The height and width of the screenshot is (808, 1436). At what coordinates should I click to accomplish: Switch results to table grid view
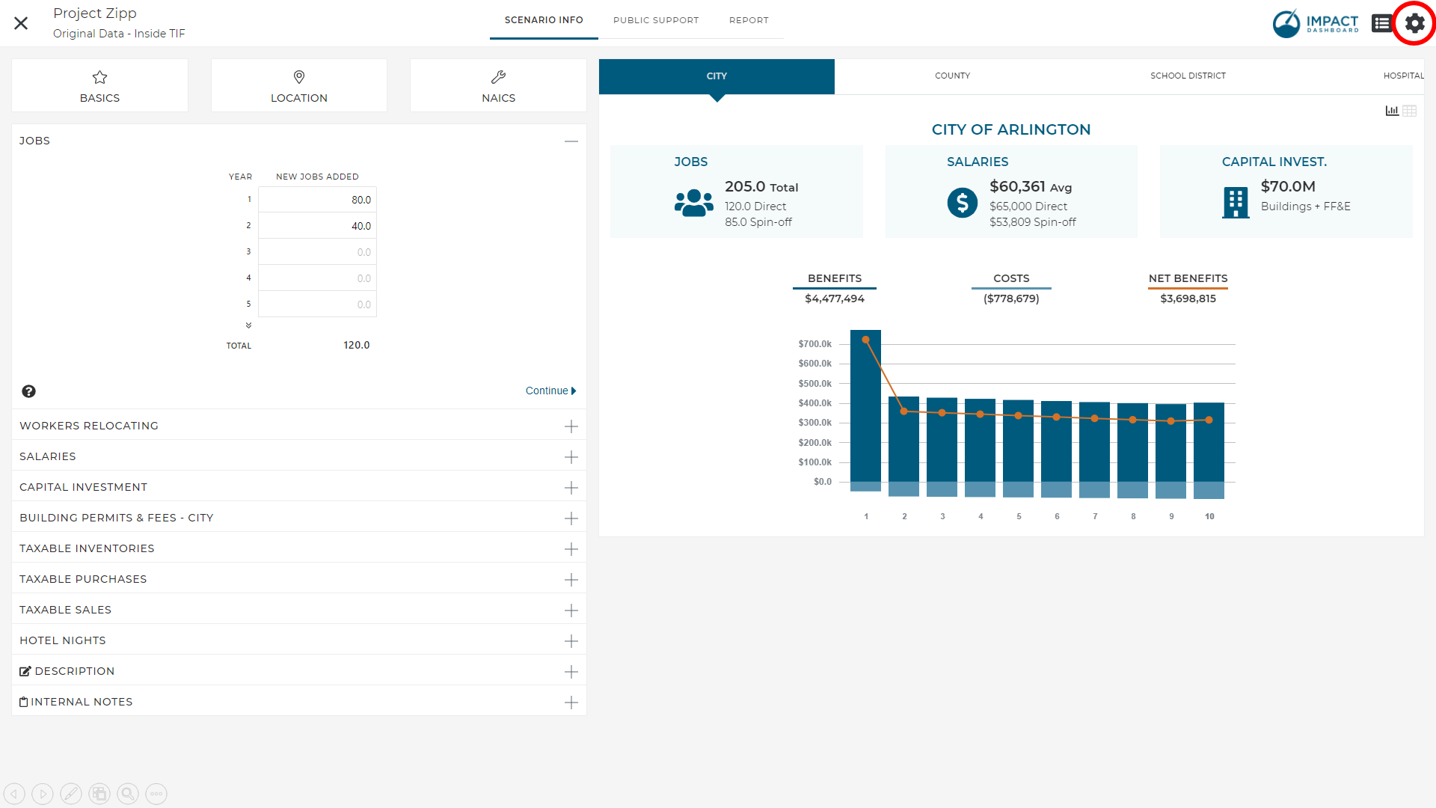(x=1410, y=111)
